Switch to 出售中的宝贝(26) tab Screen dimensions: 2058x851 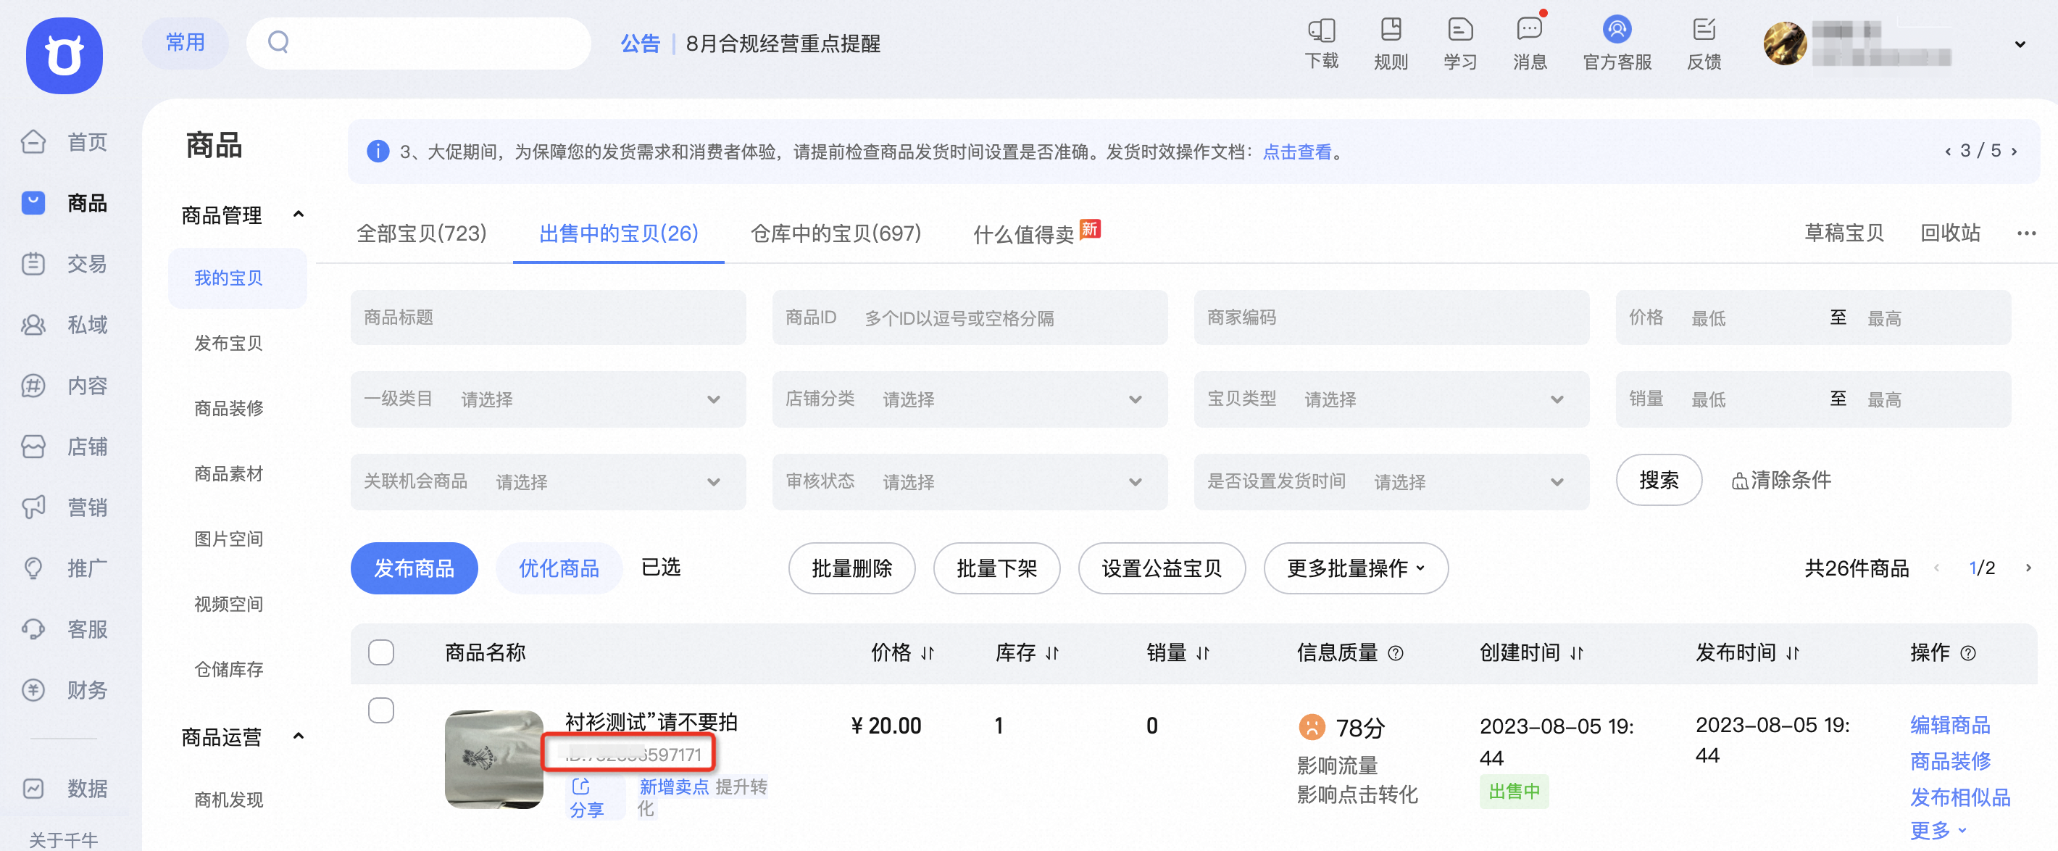618,233
